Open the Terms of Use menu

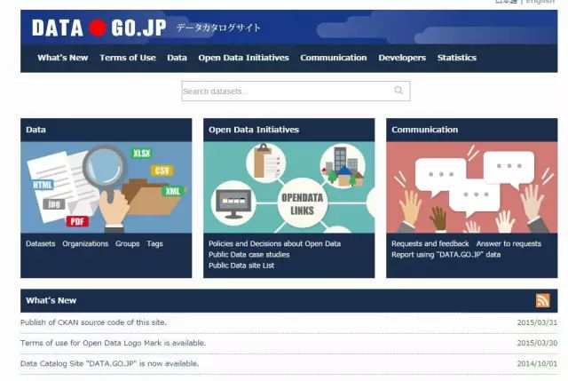(127, 58)
